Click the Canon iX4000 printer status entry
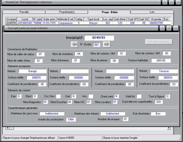Screen dimensions: 183x142 (x=79, y=138)
